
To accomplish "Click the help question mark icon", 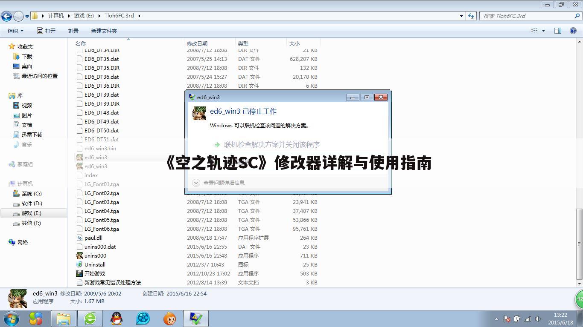I will (573, 31).
